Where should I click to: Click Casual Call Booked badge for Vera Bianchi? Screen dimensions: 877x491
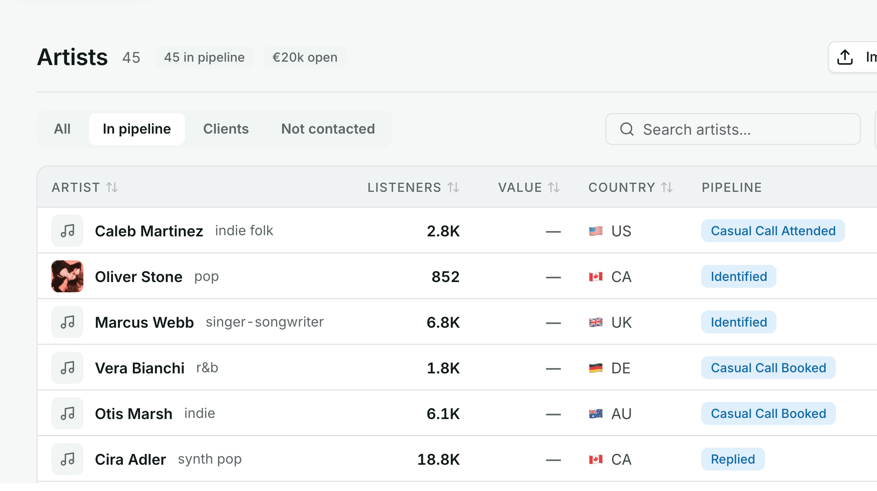pos(769,368)
